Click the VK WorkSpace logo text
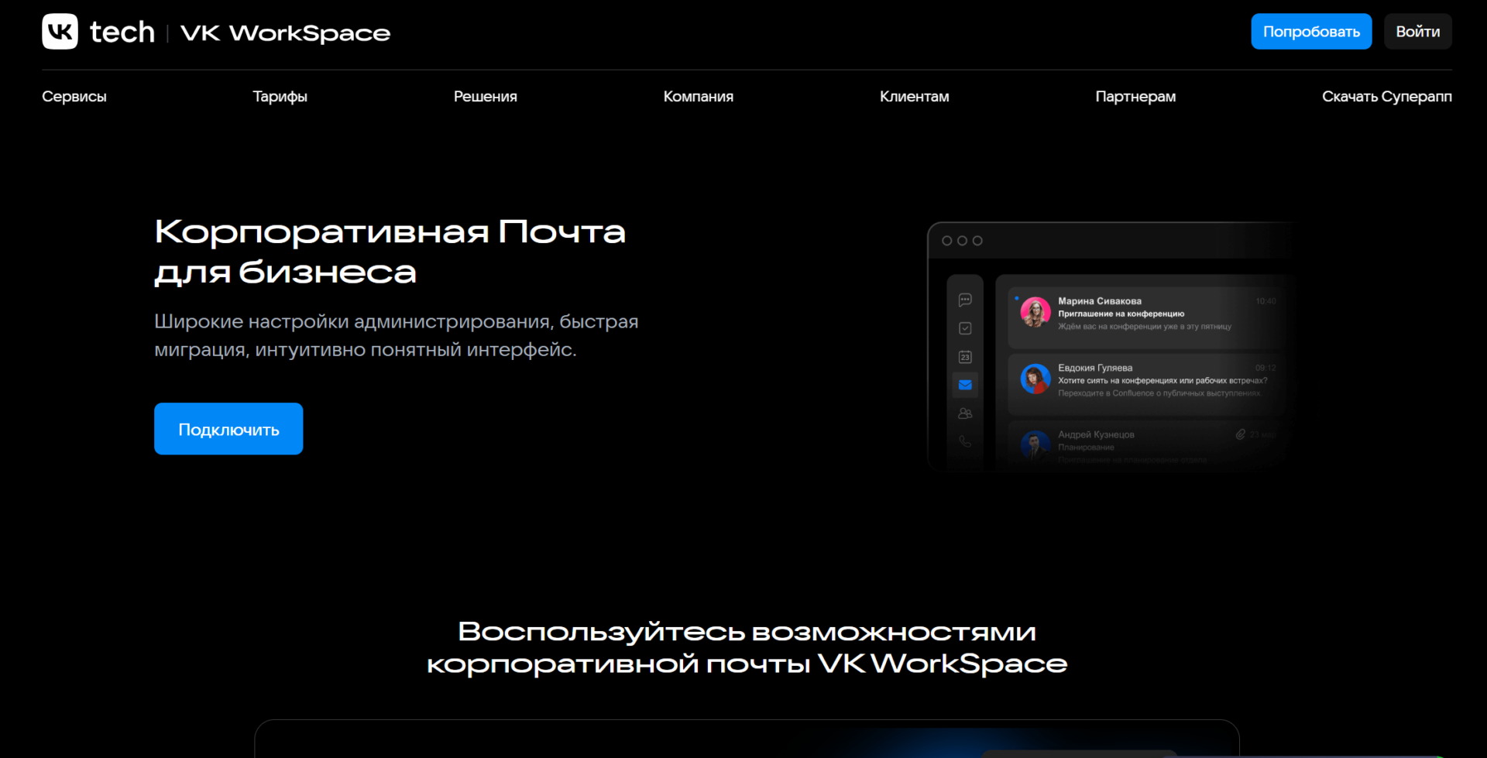Image resolution: width=1487 pixels, height=758 pixels. 286,33
